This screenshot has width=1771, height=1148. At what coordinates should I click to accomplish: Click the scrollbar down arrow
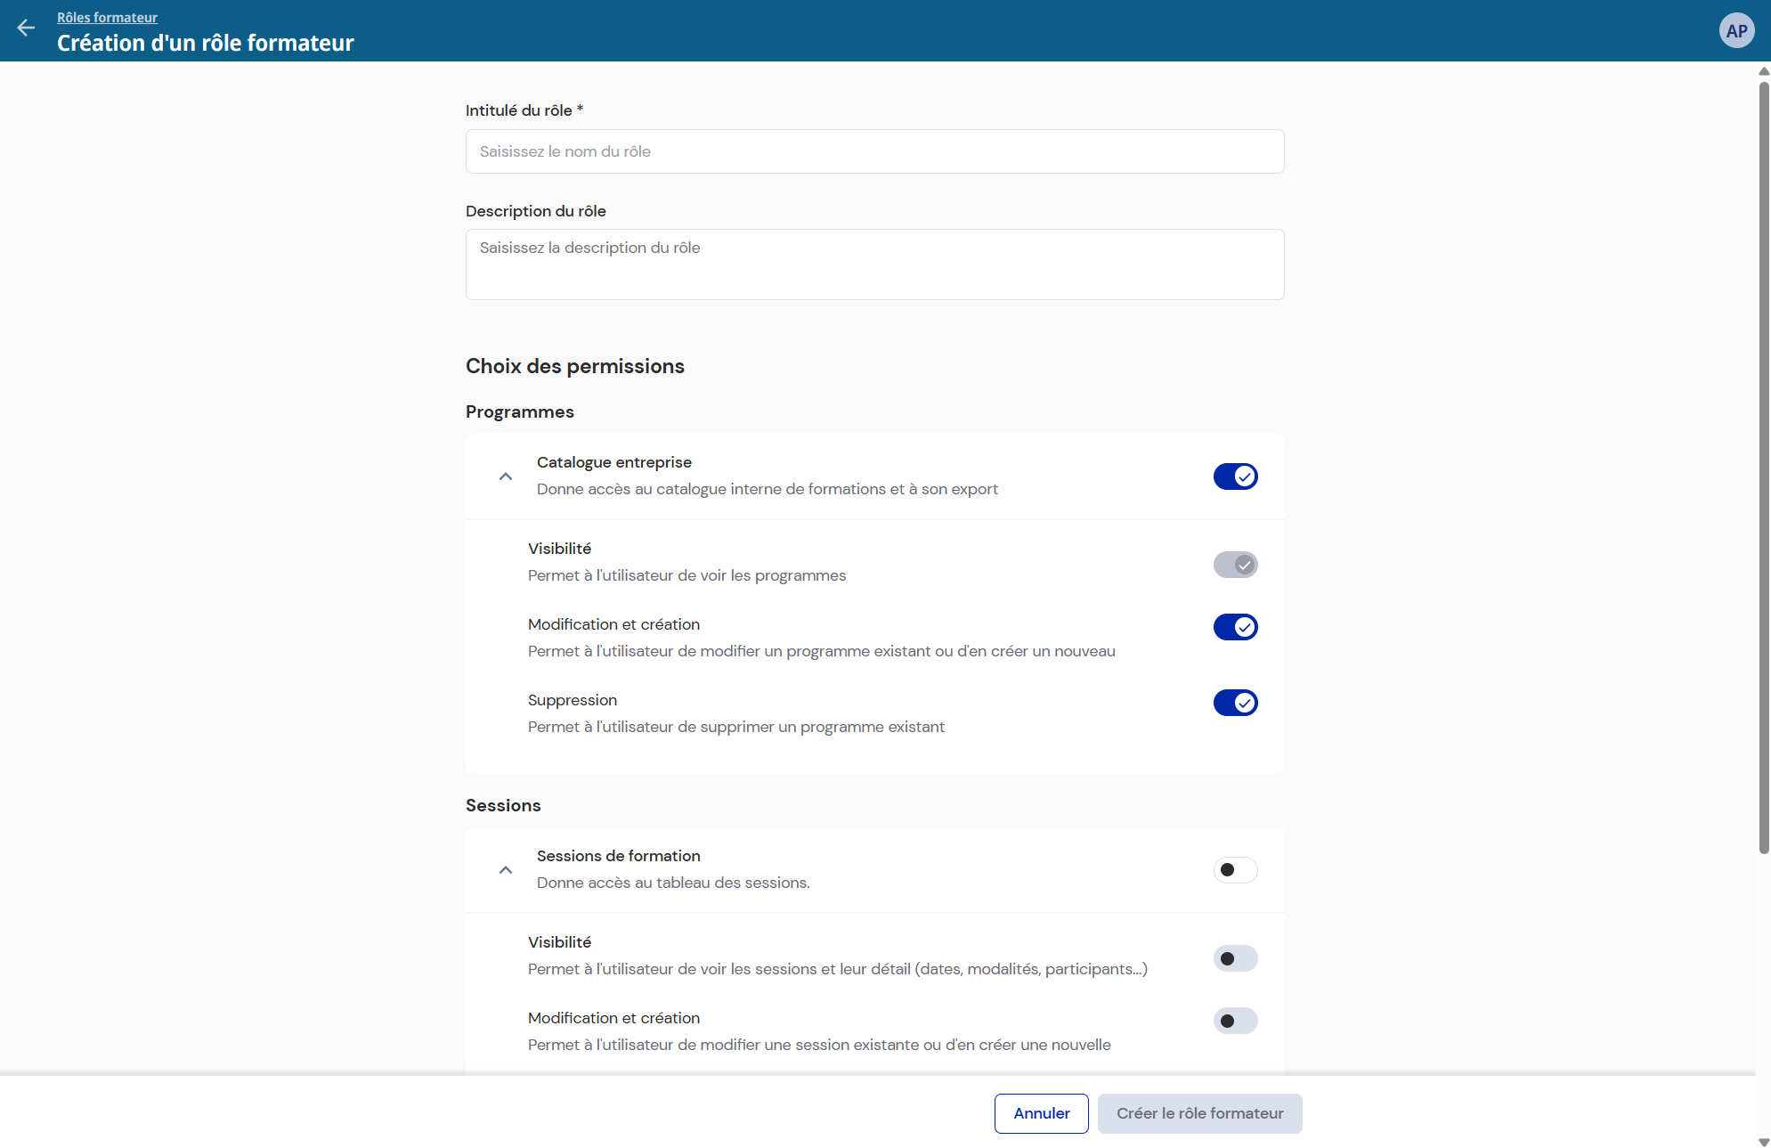(1763, 1142)
